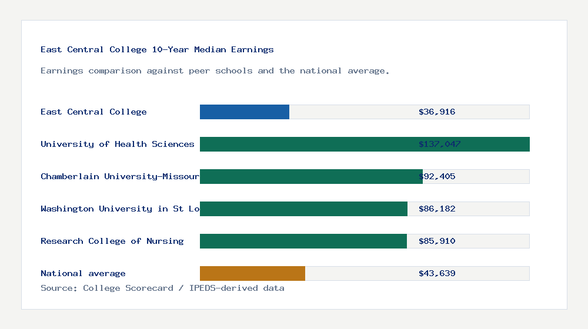Click the Research College of Nursing bar

click(303, 241)
